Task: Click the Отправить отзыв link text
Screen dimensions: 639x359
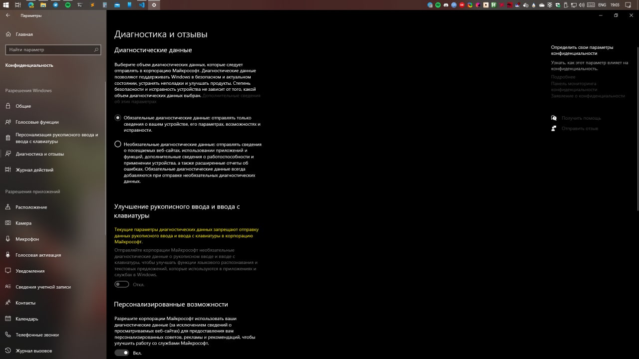Action: [x=580, y=129]
